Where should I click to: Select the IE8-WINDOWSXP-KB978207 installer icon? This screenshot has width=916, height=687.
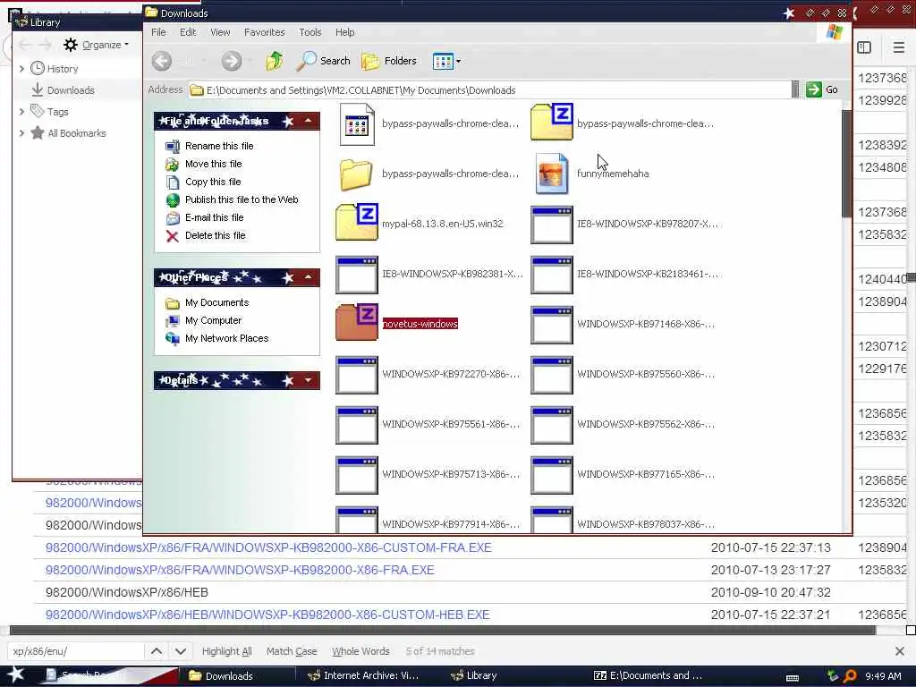[552, 225]
